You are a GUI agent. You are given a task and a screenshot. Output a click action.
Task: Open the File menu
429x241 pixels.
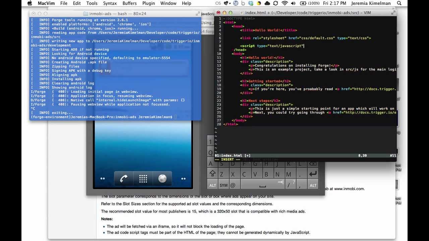tap(64, 3)
